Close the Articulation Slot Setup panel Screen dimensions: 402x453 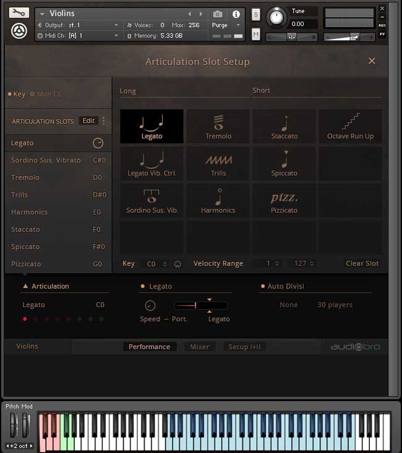(x=372, y=61)
